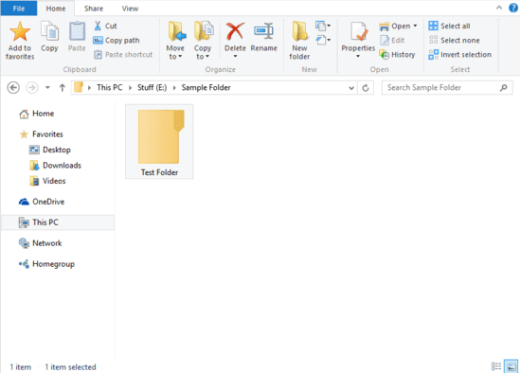Click the Edit button
Viewport: 520px width, 373px height.
pos(392,40)
